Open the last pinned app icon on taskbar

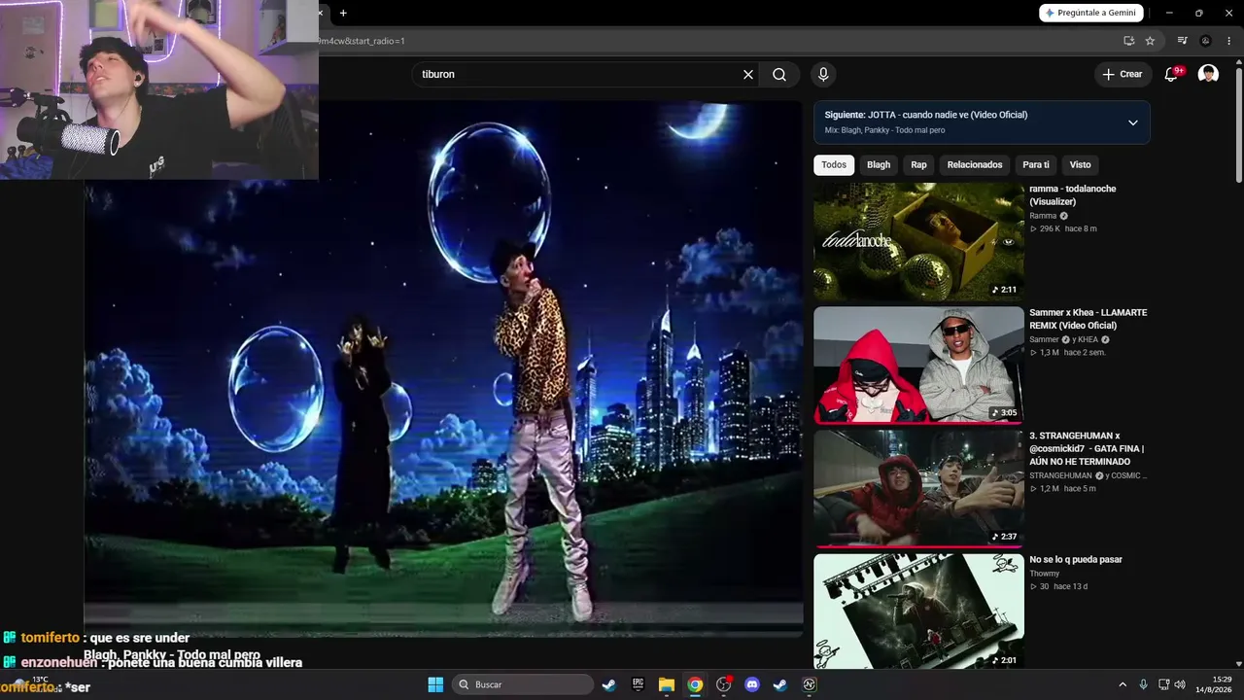tap(809, 684)
